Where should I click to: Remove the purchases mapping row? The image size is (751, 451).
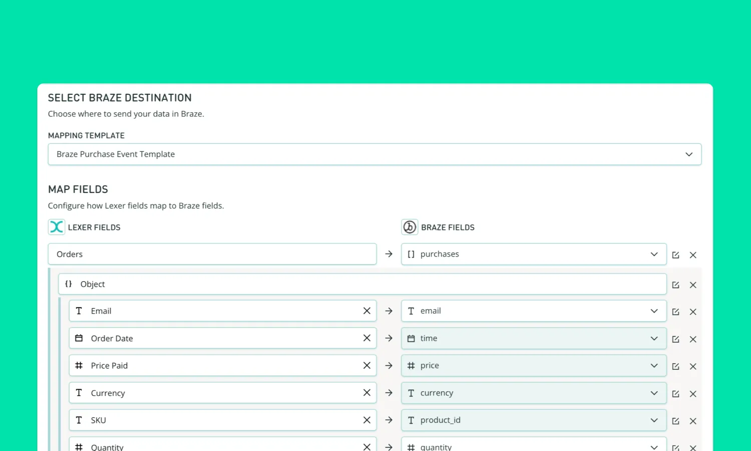point(693,255)
